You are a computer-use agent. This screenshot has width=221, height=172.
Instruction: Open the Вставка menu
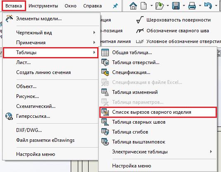(14, 6)
